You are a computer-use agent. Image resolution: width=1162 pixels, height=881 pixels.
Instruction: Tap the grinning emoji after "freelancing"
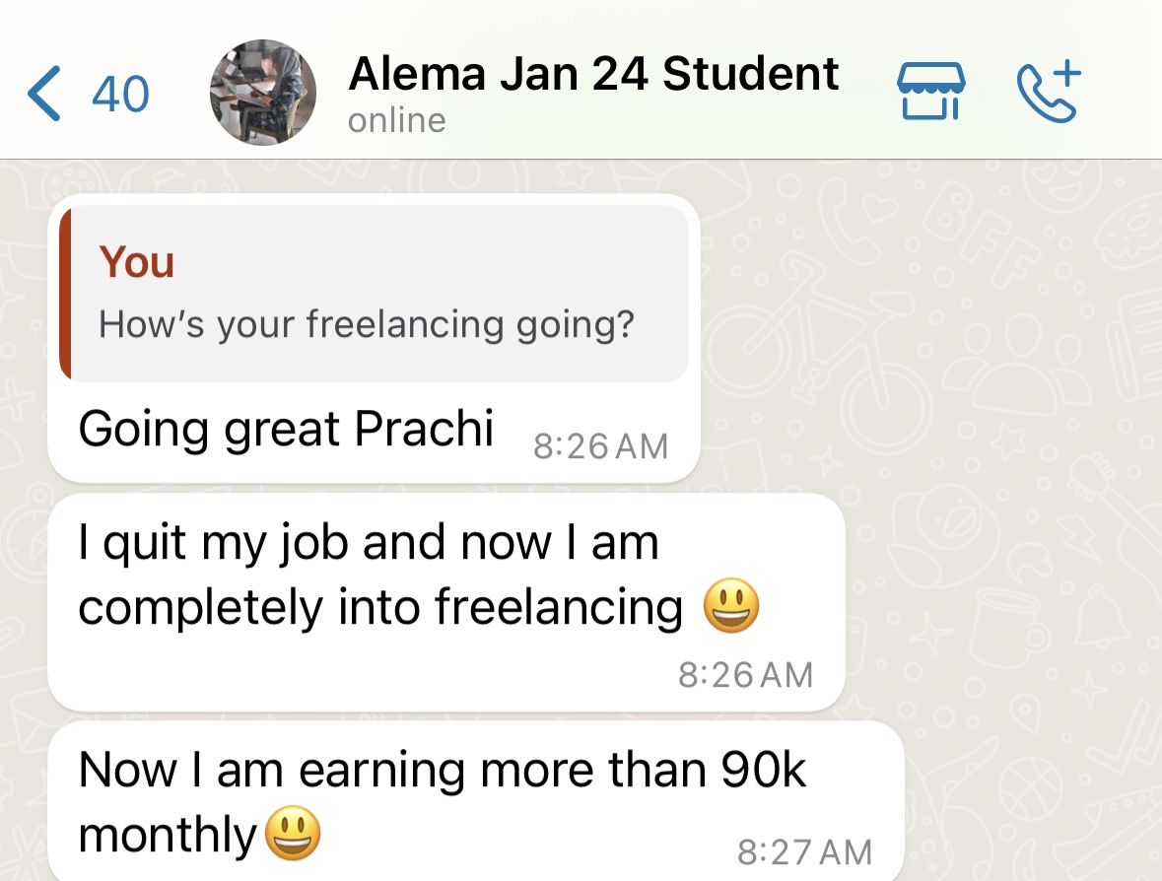(731, 605)
